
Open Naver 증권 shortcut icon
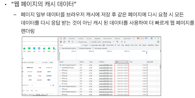click(44, 48)
